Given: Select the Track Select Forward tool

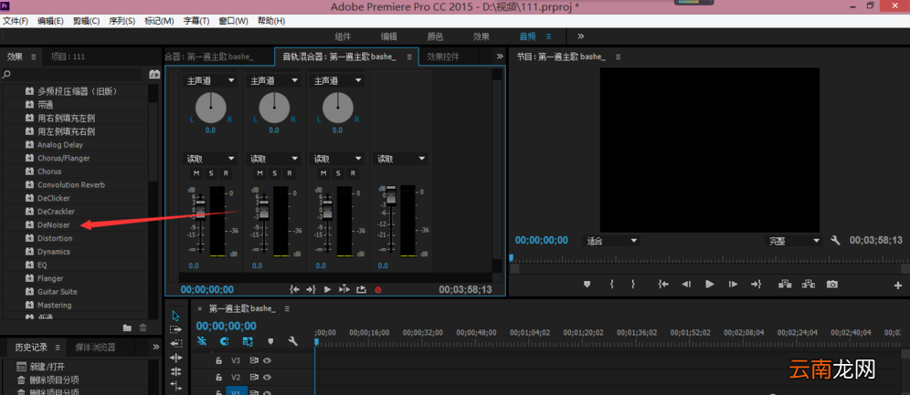Looking at the screenshot, I should pos(175,329).
